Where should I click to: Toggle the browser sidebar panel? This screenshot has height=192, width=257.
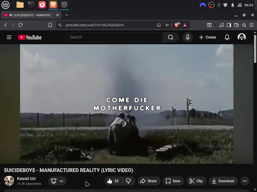tap(229, 25)
